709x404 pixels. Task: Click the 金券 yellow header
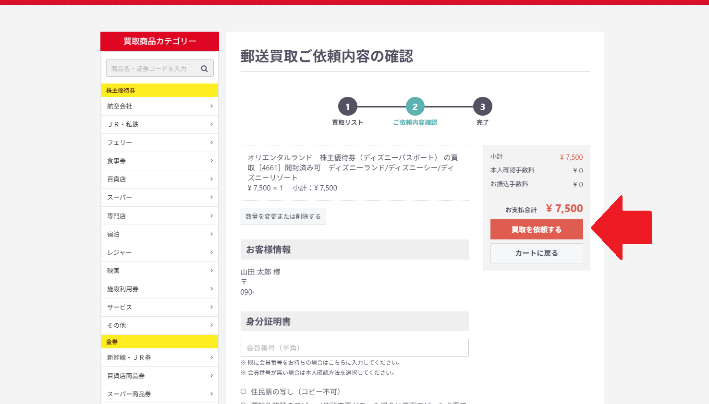pos(160,342)
